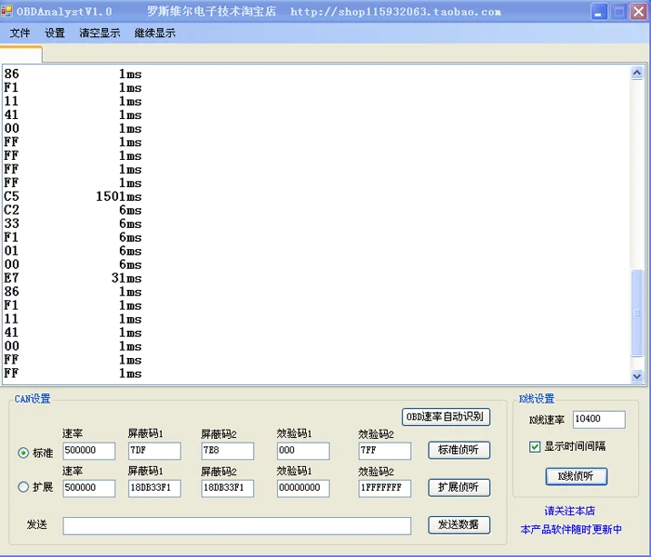The image size is (651, 557).
Task: Click the 屏蔽码1 field containing 7DF
Action: point(154,451)
